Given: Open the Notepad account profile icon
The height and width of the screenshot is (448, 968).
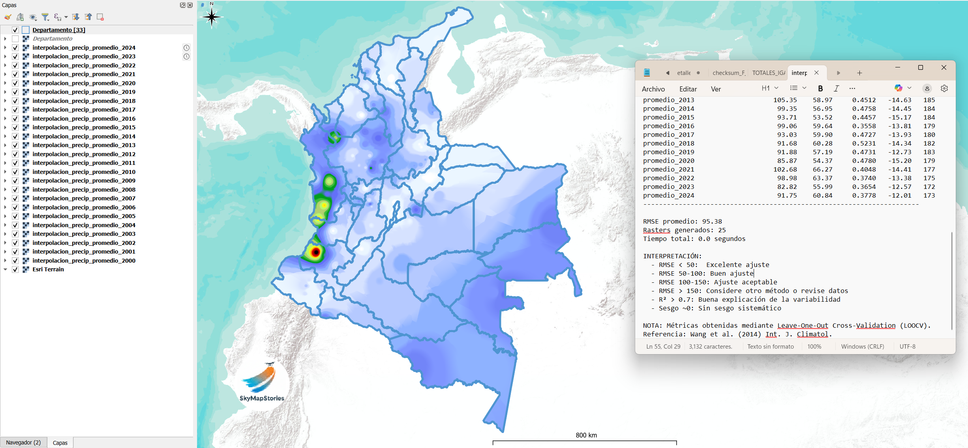Looking at the screenshot, I should (927, 88).
